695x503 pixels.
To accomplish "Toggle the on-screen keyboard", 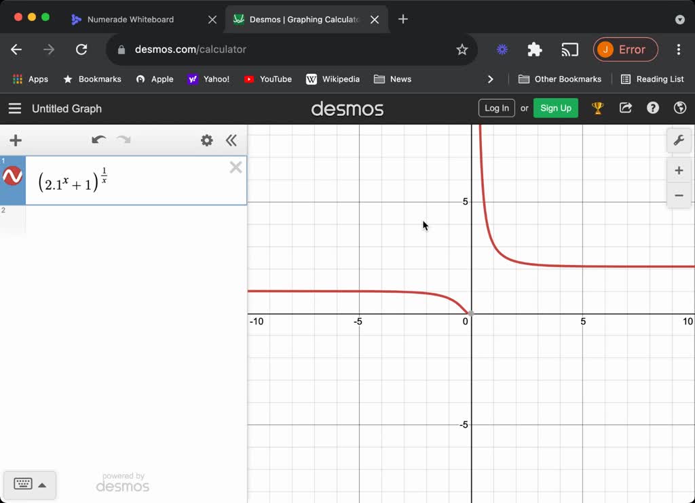I will (x=29, y=485).
